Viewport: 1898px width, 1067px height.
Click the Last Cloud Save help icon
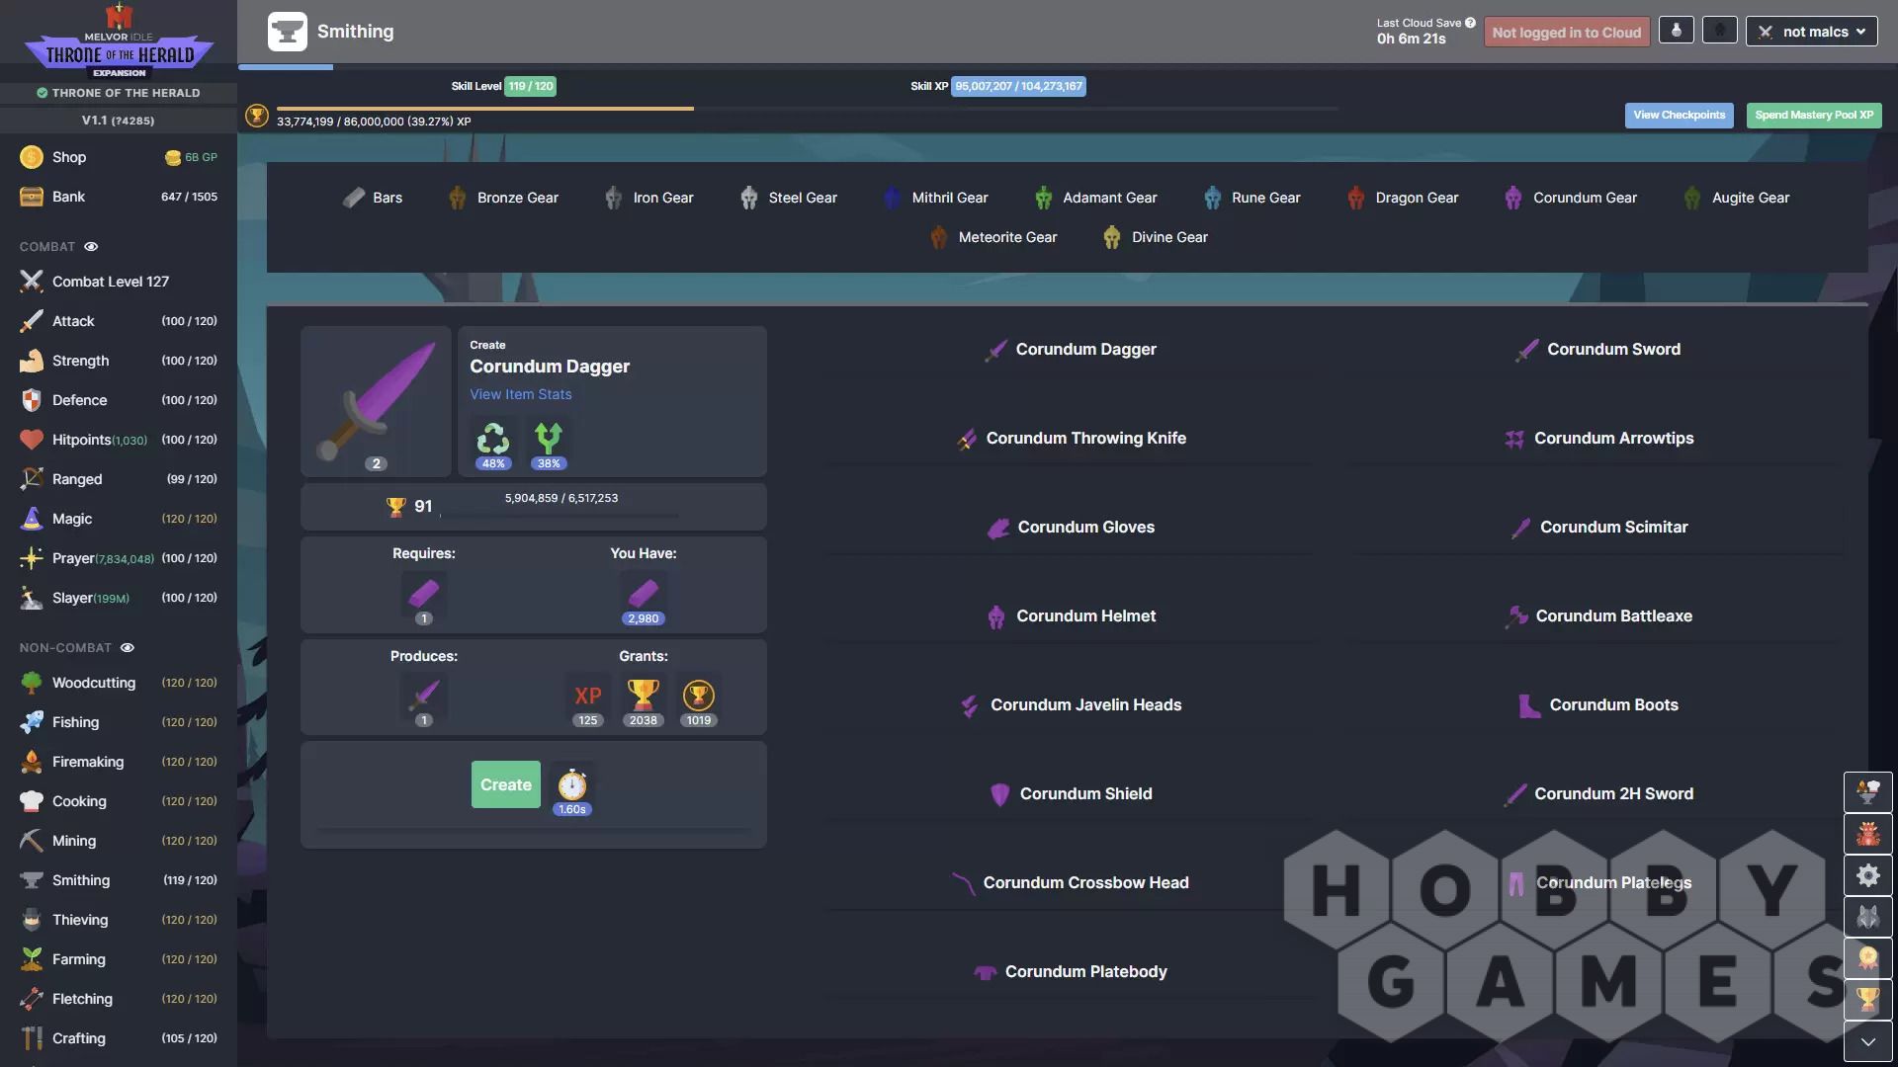[1470, 23]
